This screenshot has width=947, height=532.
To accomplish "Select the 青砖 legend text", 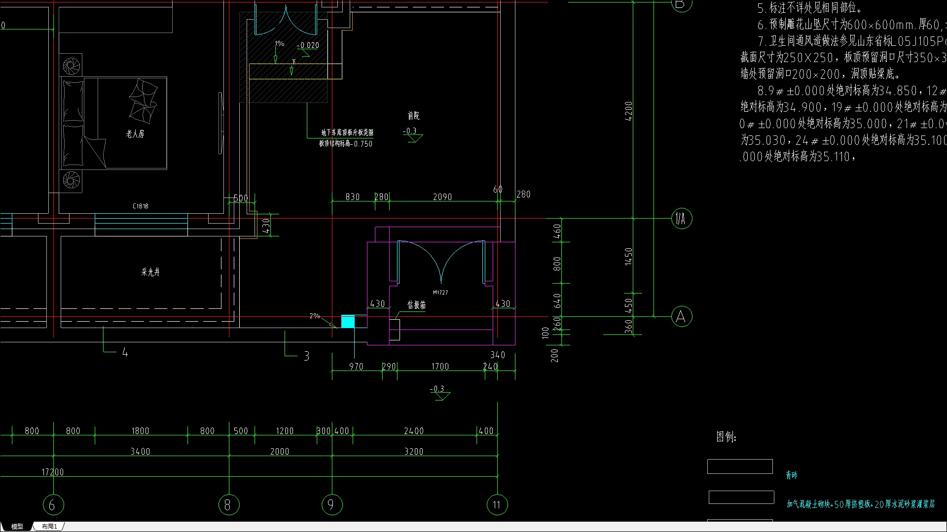I will tap(792, 475).
